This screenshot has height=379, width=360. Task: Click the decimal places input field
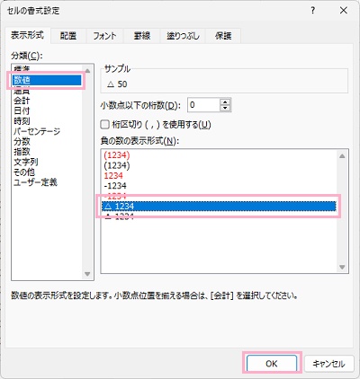pos(203,105)
